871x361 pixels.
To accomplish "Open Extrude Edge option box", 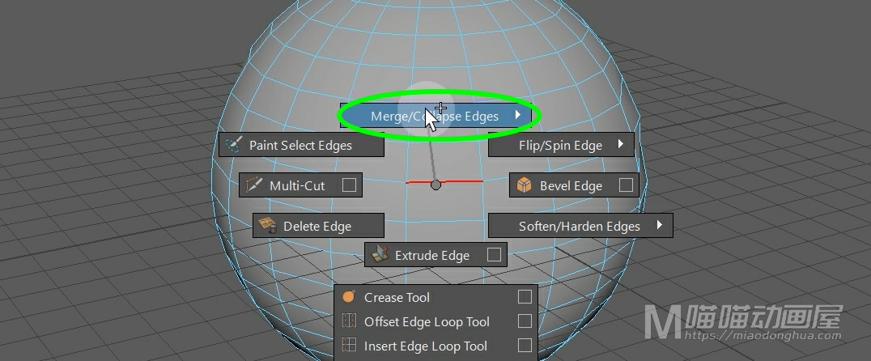I will pos(493,255).
